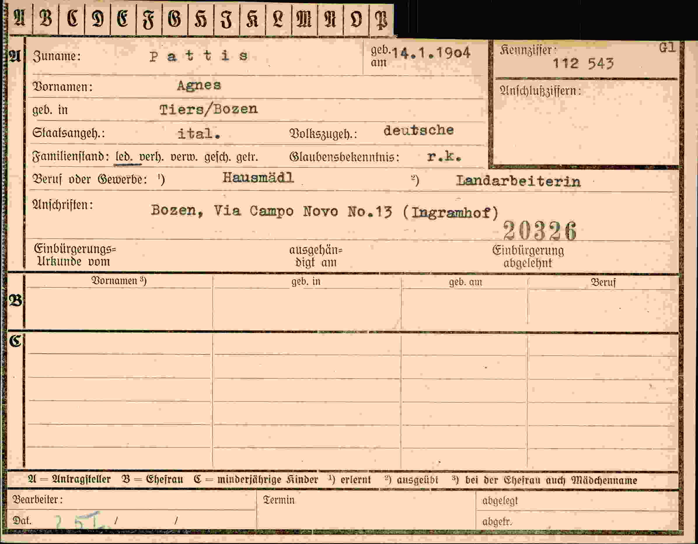Click the section letter 'B' marker
Screen dimensions: 698x544
point(15,301)
